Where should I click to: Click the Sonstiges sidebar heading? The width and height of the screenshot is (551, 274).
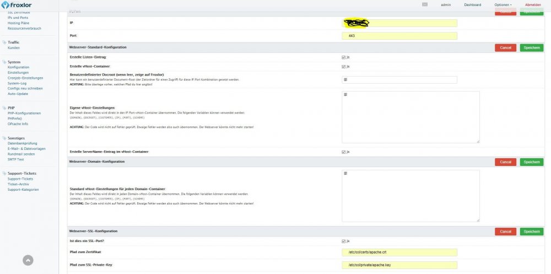16,138
